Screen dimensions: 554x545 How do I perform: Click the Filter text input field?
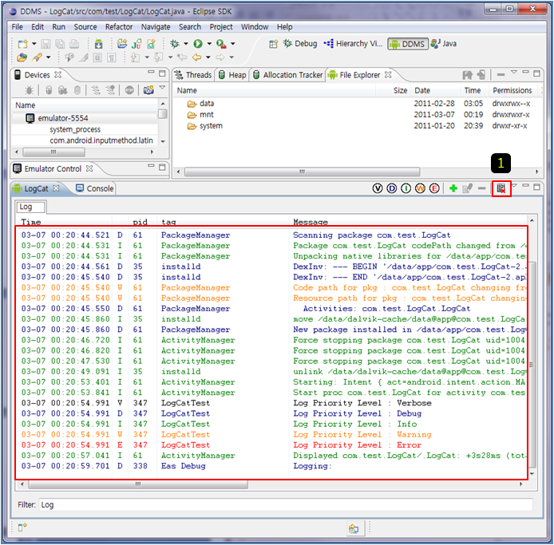tap(287, 505)
